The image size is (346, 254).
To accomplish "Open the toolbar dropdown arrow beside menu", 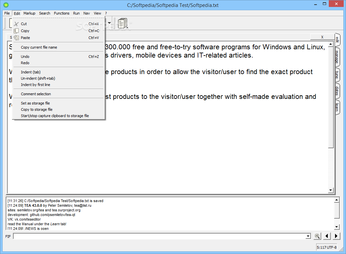I will [109, 23].
